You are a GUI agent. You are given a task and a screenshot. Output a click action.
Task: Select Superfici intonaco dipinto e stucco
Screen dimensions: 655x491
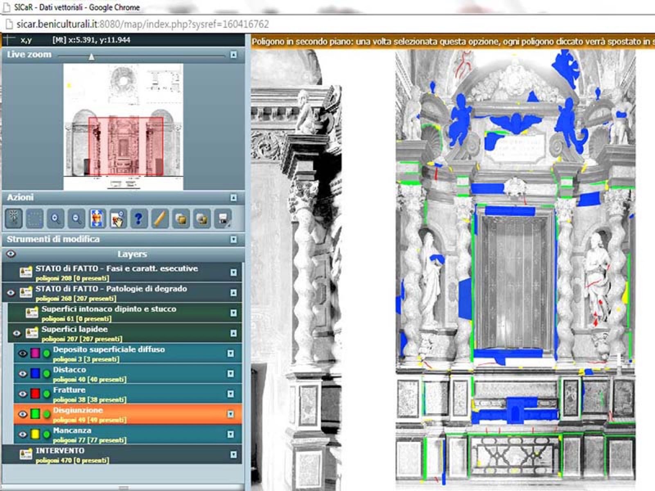[x=125, y=313]
